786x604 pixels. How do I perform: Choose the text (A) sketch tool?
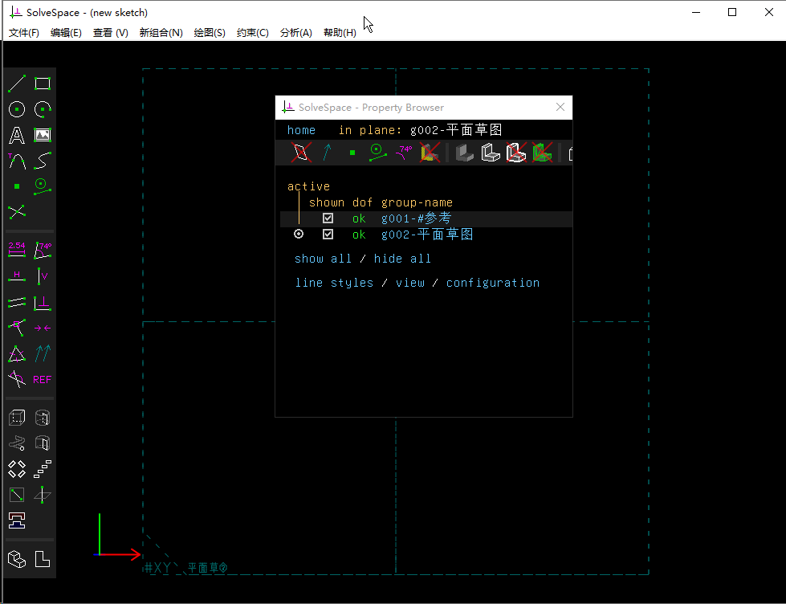16,135
